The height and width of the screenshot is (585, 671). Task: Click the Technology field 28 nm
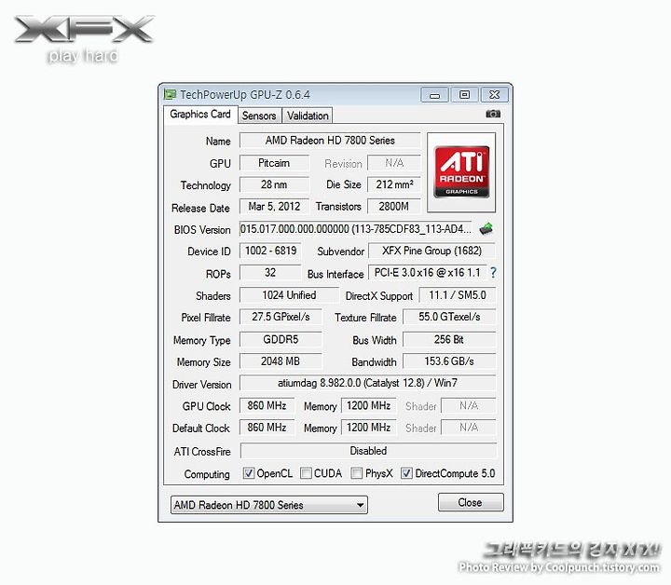coord(274,184)
